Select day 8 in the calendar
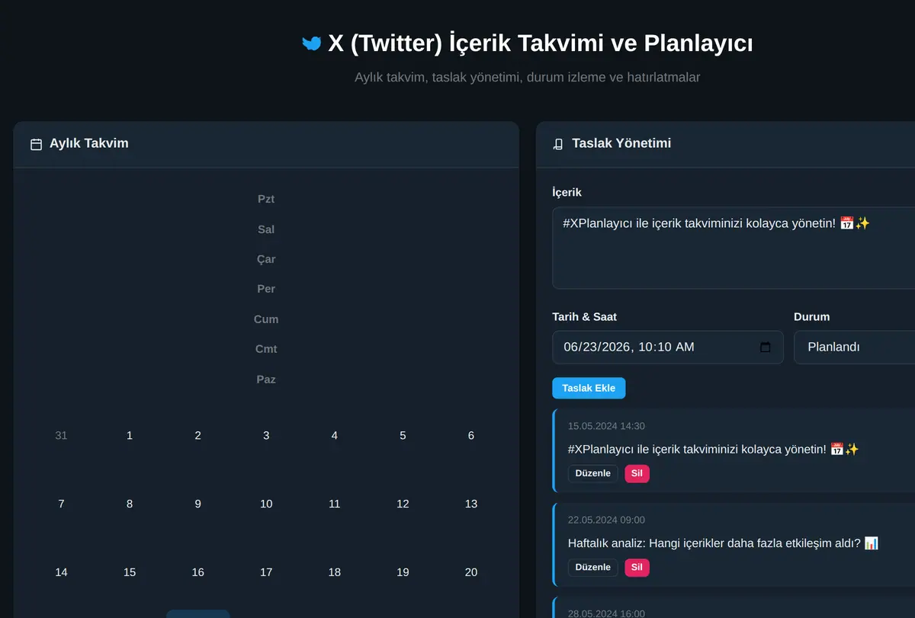 point(130,504)
